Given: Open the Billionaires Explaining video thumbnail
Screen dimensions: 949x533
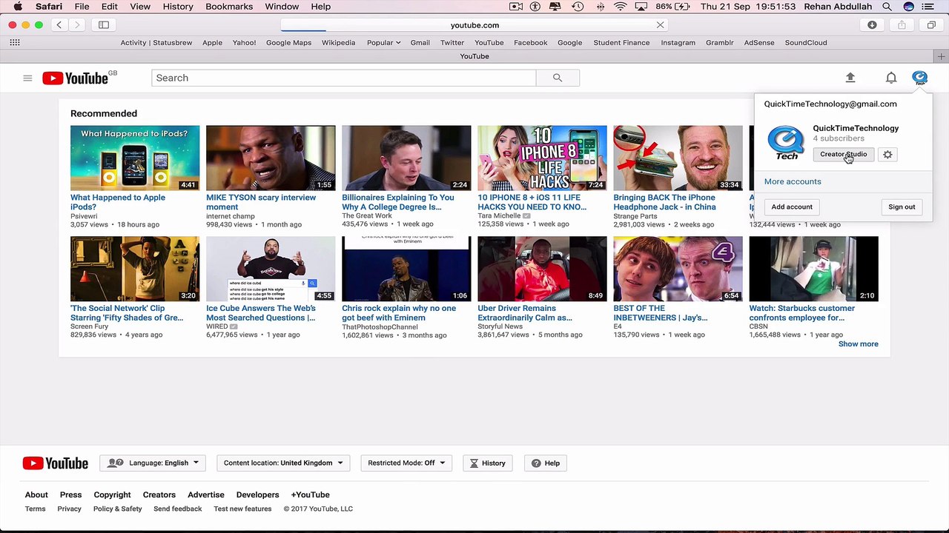Looking at the screenshot, I should click(406, 158).
